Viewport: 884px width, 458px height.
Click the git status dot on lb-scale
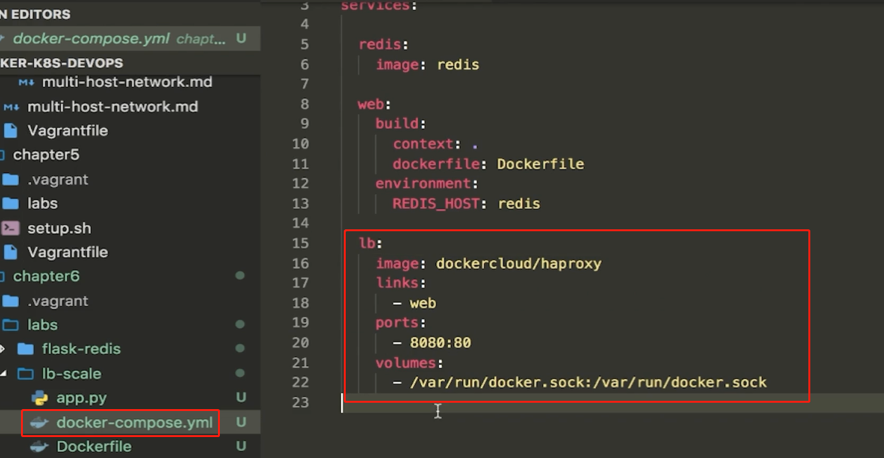point(240,374)
